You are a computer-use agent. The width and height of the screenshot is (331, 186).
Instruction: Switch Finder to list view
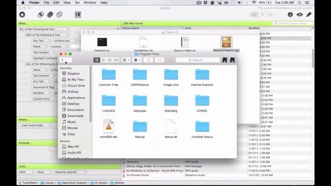click(x=103, y=60)
